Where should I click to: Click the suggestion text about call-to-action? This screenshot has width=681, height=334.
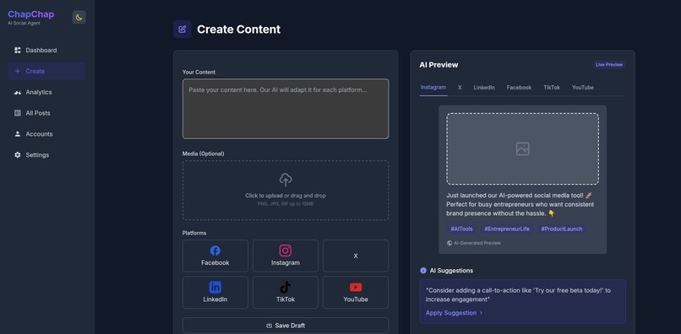click(x=518, y=295)
